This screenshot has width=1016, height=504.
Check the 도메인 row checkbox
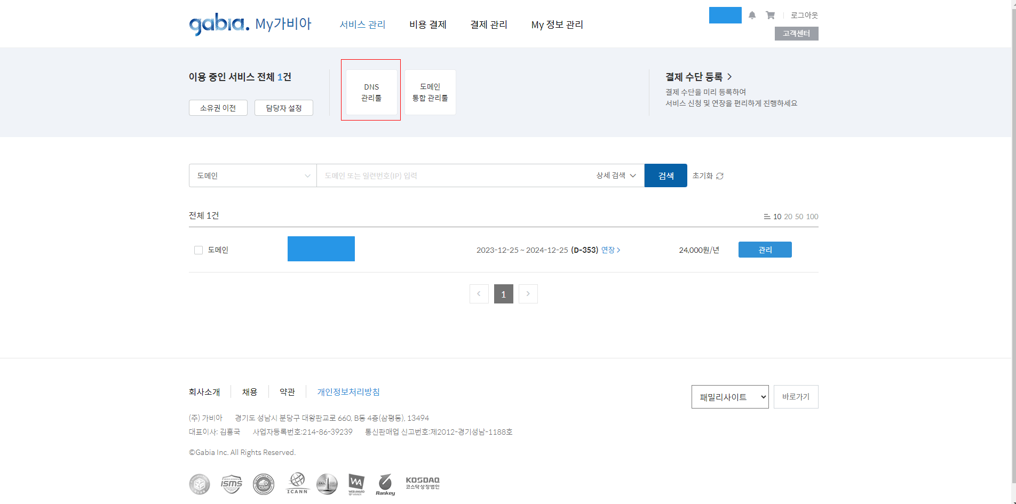198,250
